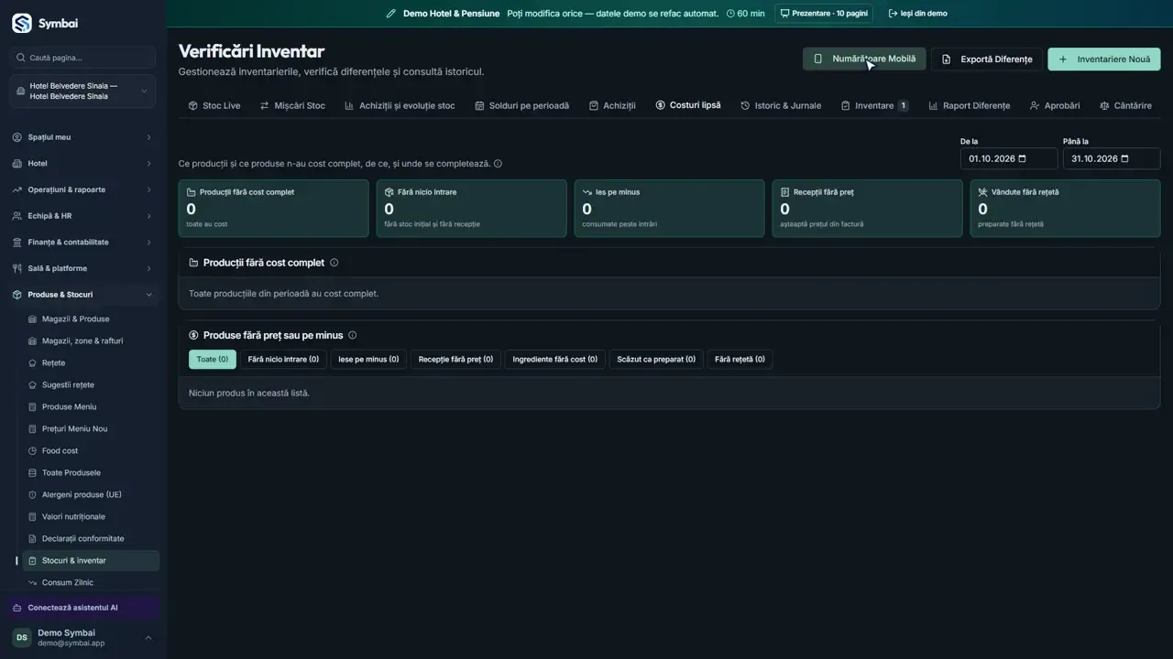Screen dimensions: 1173x659
Task: Click the Consum Zilnic trend icon
Action: tap(33, 583)
